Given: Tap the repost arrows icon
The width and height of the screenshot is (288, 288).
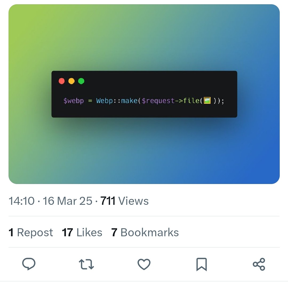Looking at the screenshot, I should point(86,264).
